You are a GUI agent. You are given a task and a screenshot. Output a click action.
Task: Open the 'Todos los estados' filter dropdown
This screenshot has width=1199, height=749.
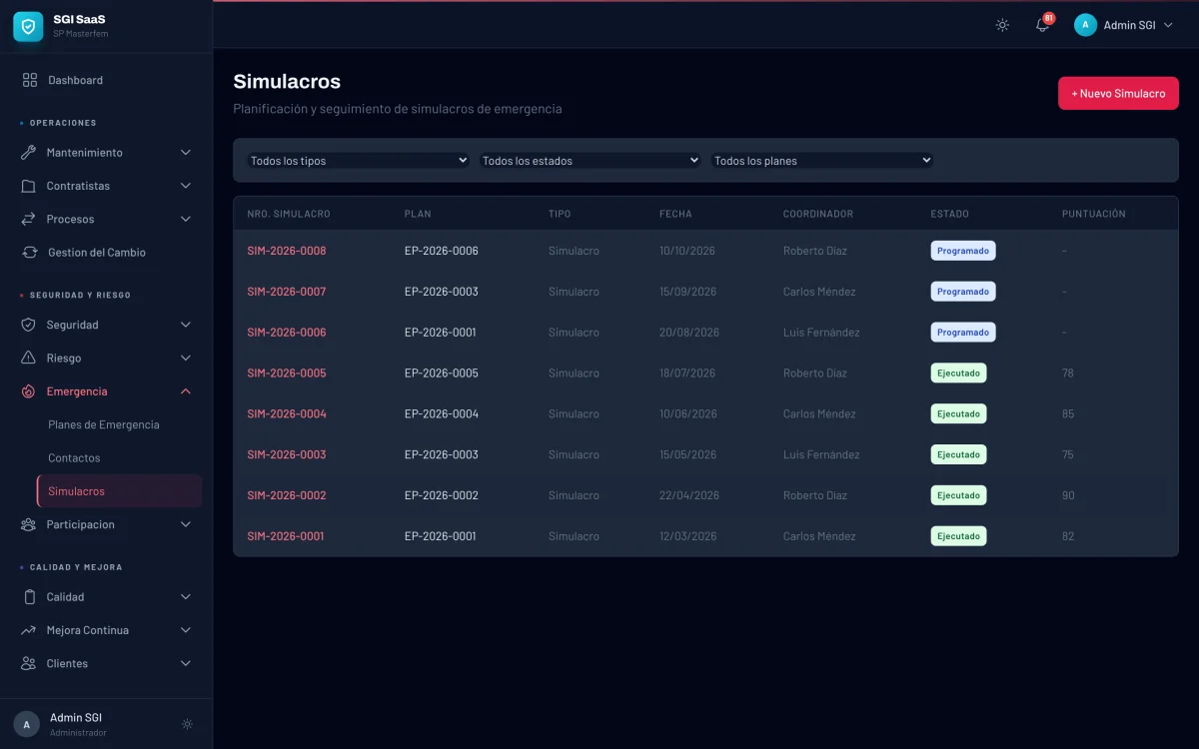pyautogui.click(x=590, y=161)
